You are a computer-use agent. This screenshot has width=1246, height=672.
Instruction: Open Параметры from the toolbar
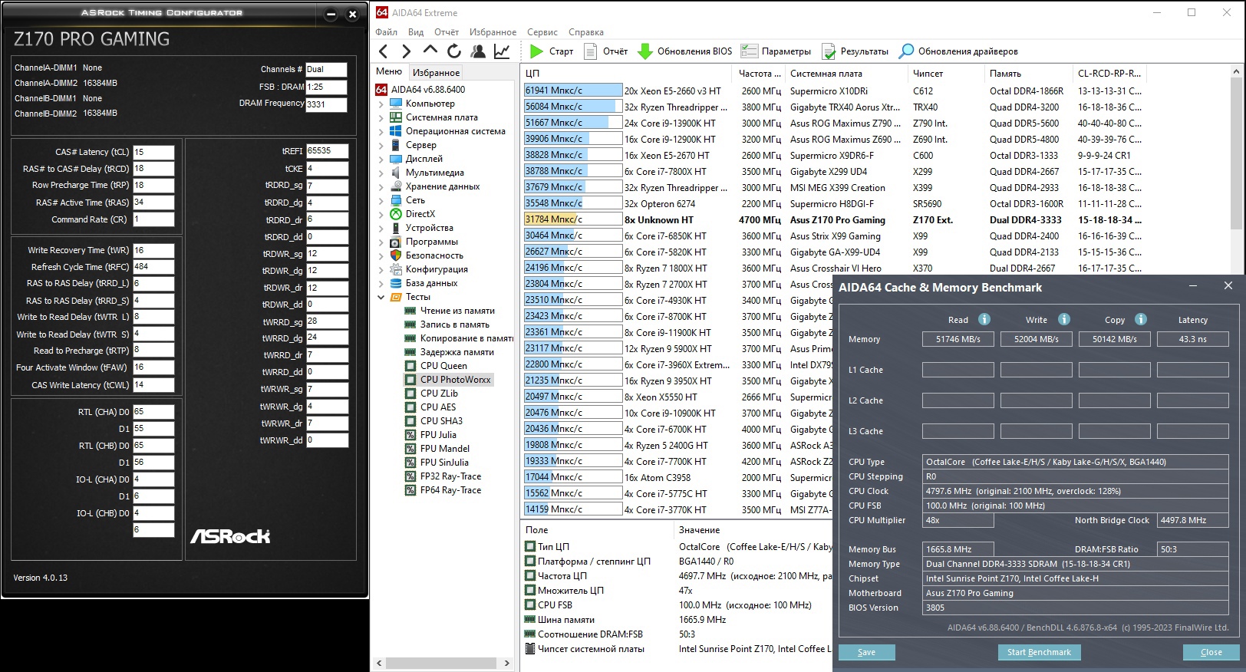click(776, 51)
